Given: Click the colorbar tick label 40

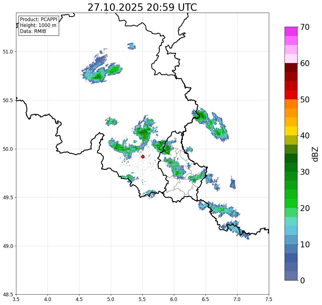Looking at the screenshot, I should coord(305,136).
